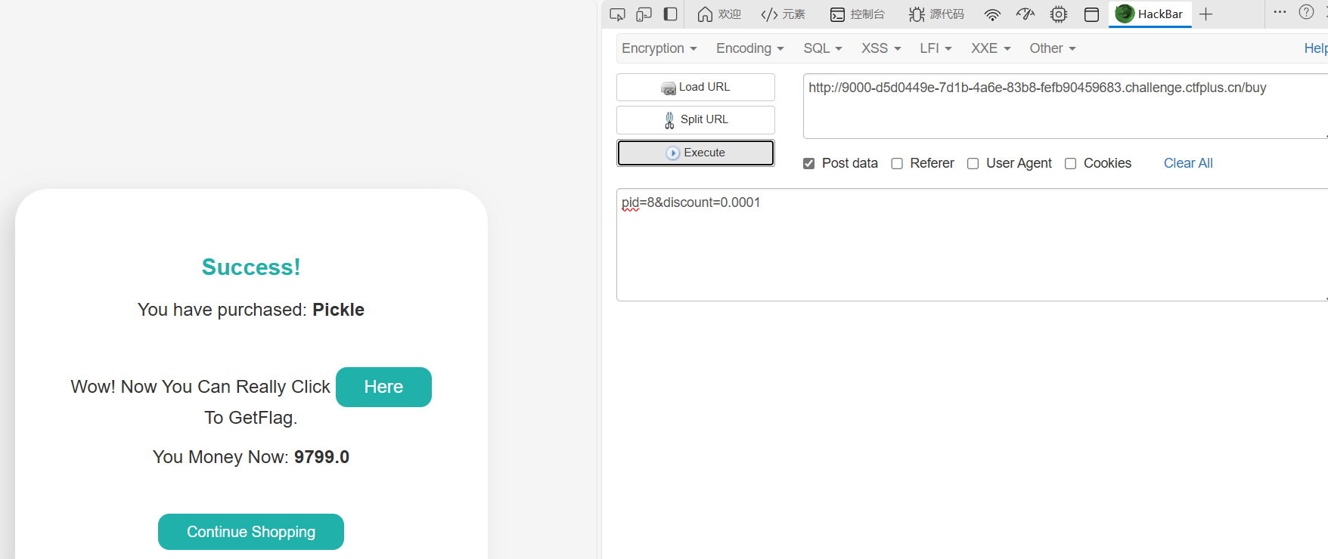Viewport: 1328px width, 559px height.
Task: Click the DevTools help question mark icon
Action: coord(1306,12)
